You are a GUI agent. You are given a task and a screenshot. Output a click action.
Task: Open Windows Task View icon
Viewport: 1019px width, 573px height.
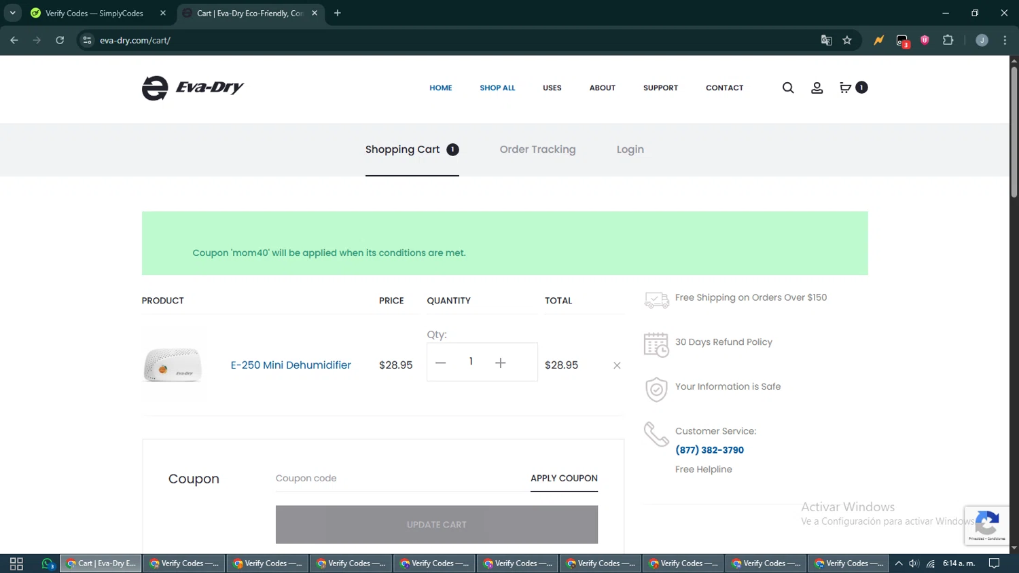pyautogui.click(x=16, y=563)
